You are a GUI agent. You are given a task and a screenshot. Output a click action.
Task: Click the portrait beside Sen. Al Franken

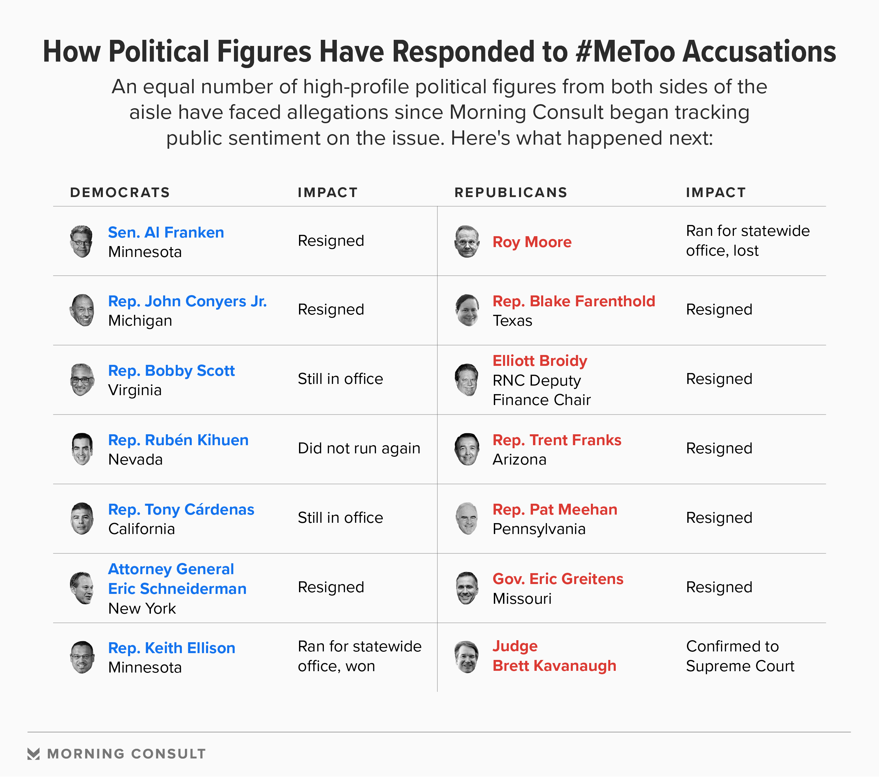[x=81, y=242]
